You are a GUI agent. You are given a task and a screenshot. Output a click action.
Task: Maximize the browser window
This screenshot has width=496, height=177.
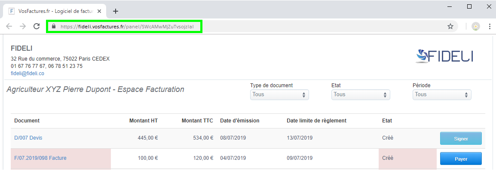(x=469, y=6)
